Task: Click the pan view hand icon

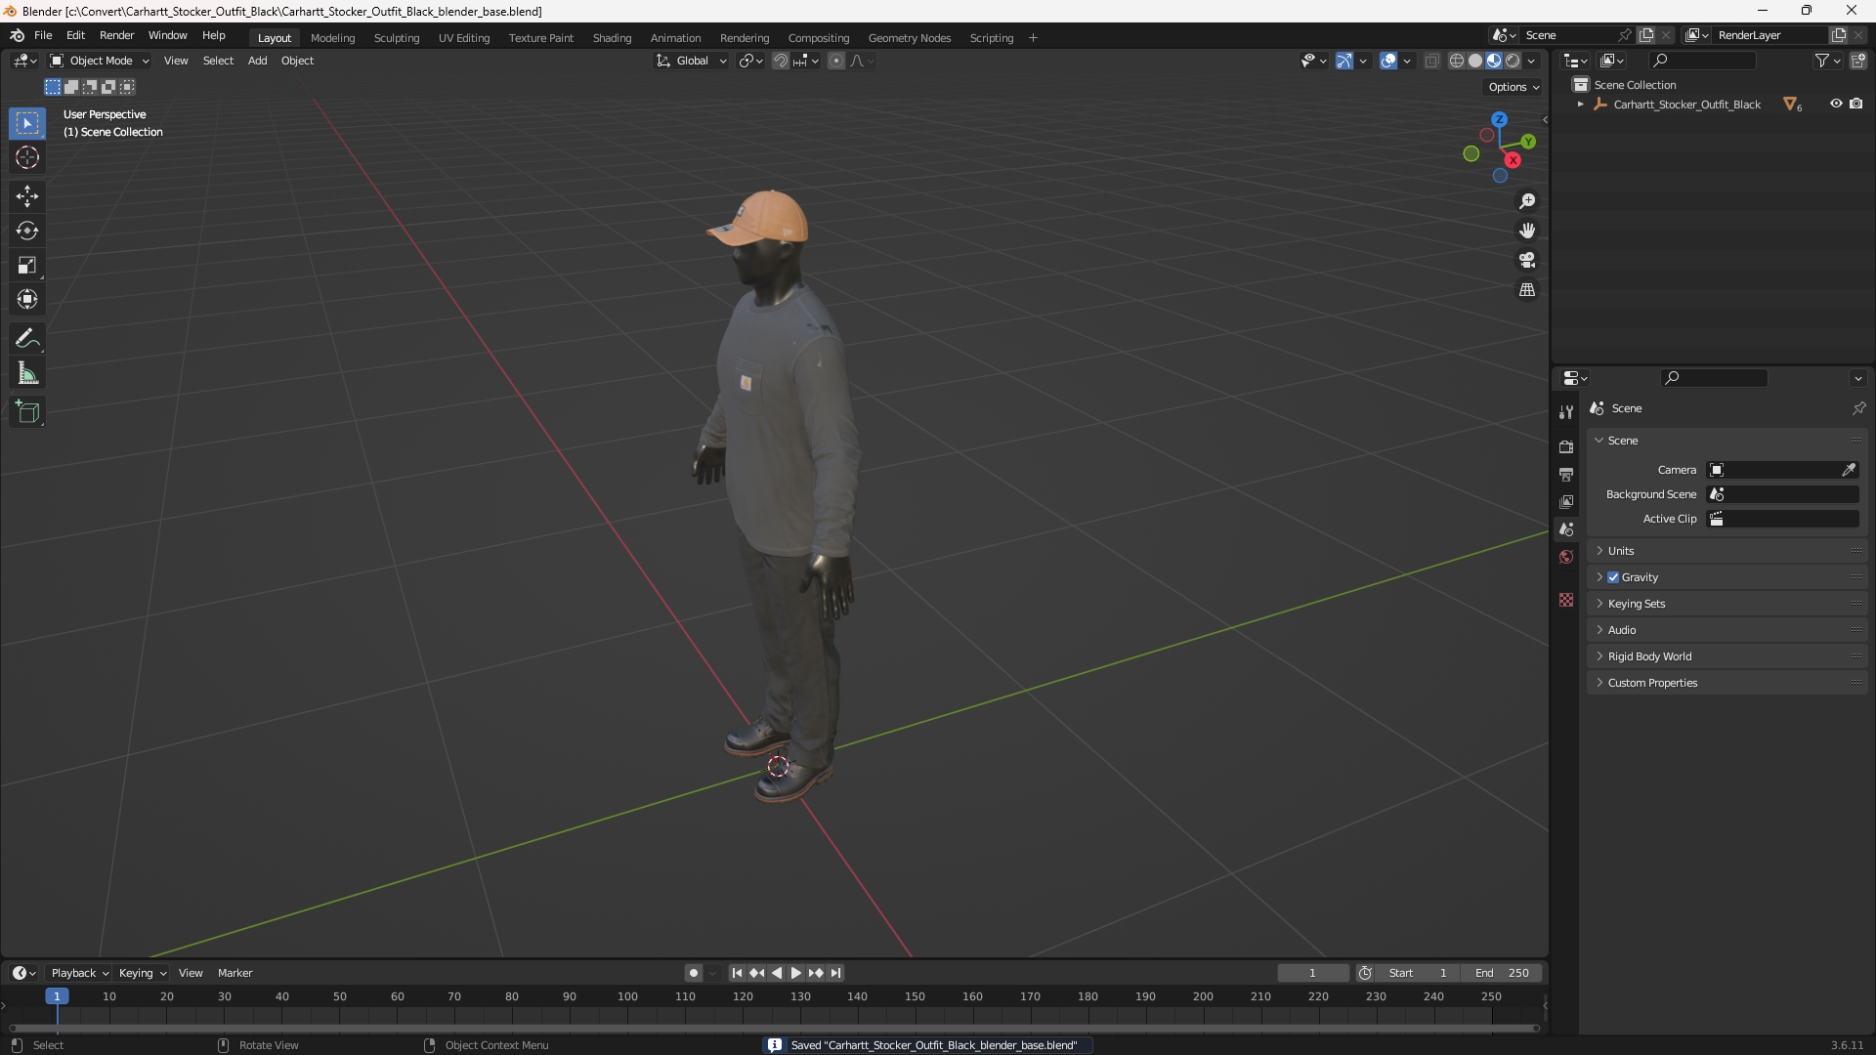Action: 1527,231
